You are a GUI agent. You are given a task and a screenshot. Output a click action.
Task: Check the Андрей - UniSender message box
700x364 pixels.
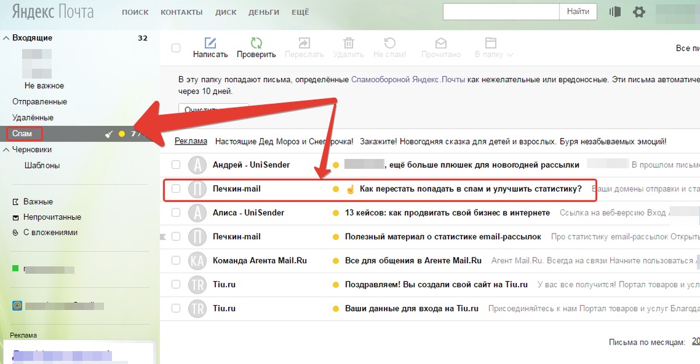pyautogui.click(x=176, y=164)
